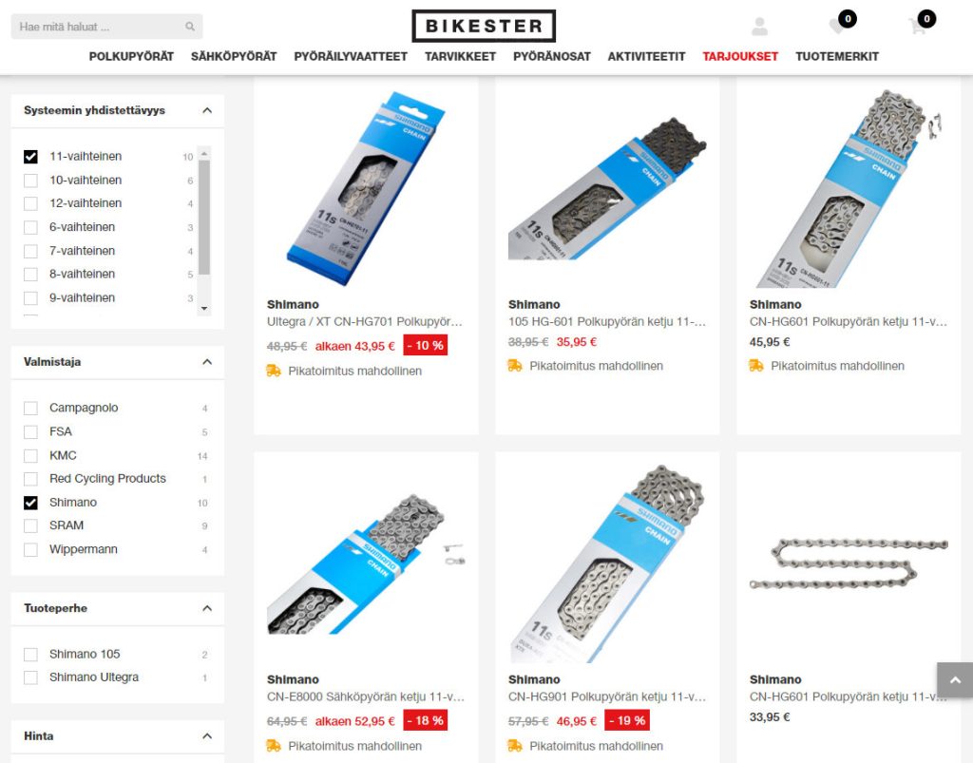Click the scroll-to-top arrow button
Image resolution: width=973 pixels, height=763 pixels.
[x=955, y=680]
